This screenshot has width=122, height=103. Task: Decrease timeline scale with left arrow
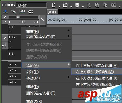(x=9, y=22)
